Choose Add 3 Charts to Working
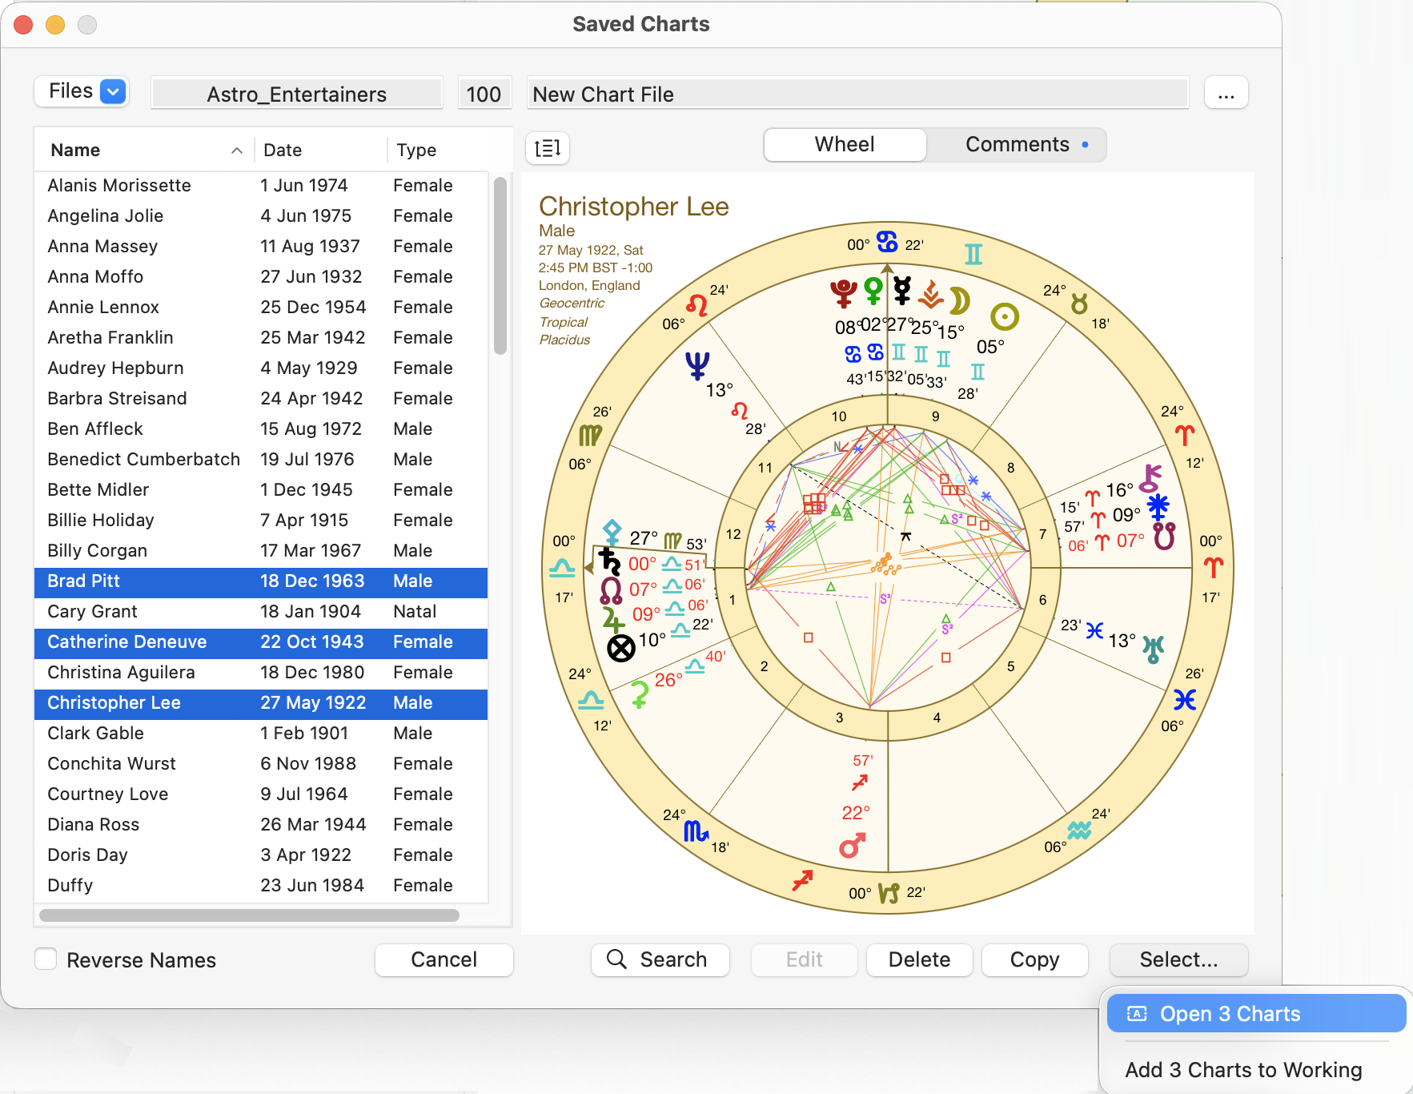 coord(1243,1069)
